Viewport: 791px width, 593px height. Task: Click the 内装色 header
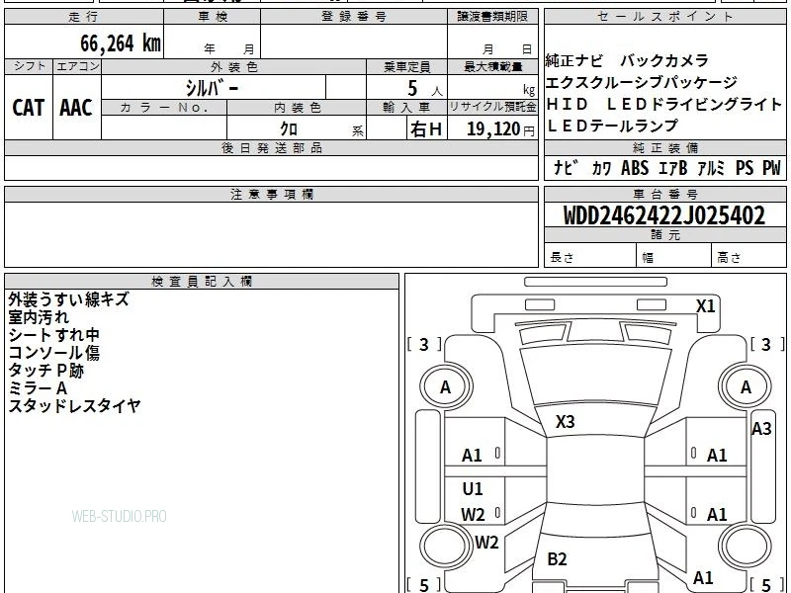(297, 108)
